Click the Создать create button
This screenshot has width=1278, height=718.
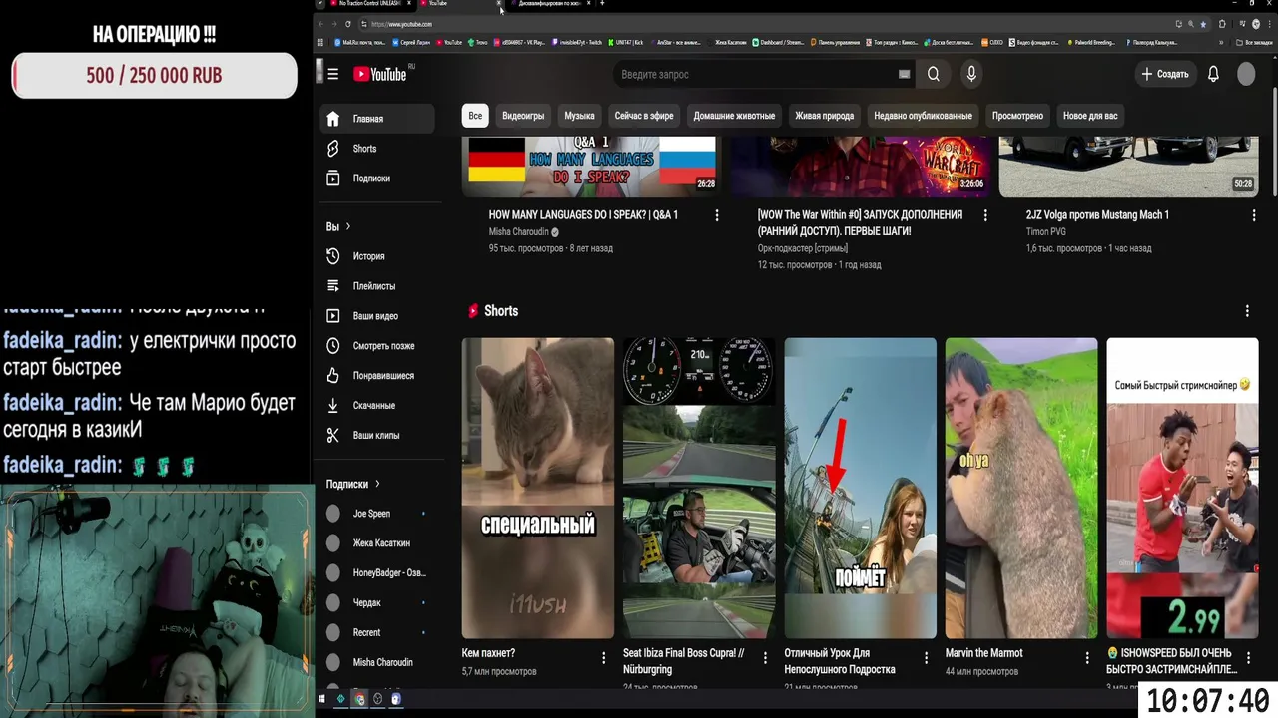point(1165,74)
